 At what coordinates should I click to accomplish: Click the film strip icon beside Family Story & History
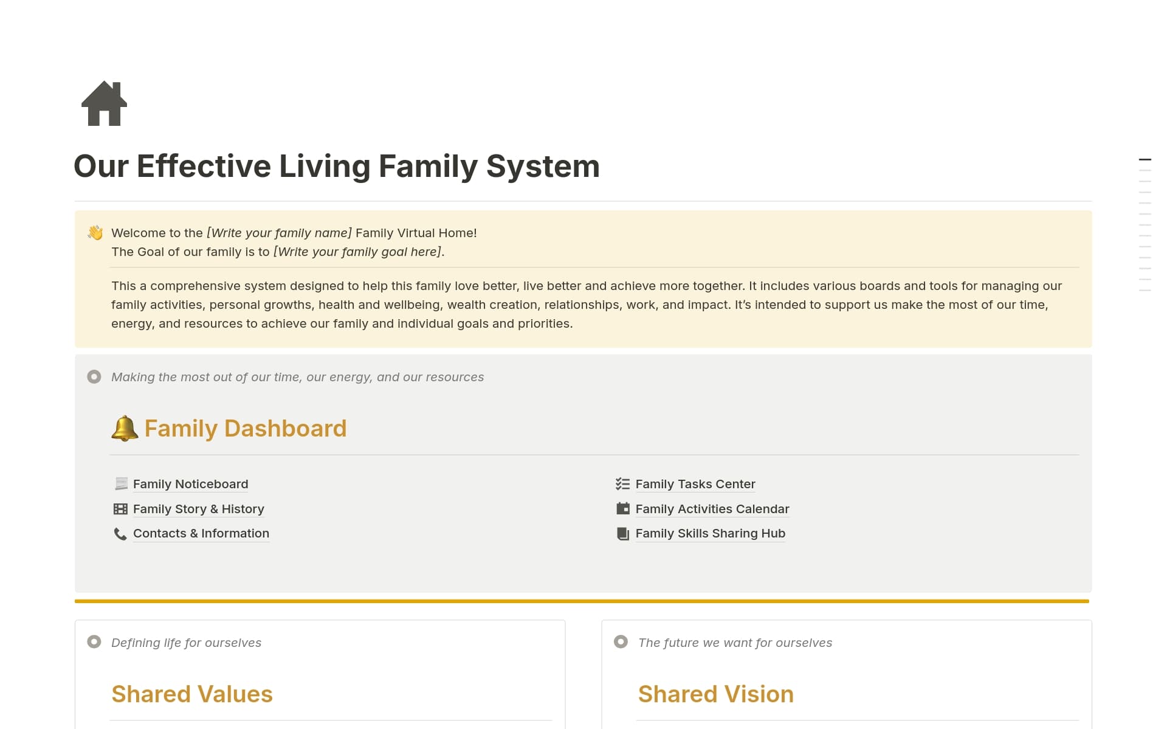click(120, 509)
